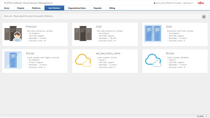210x118 pixels.
Task: Choose the Silver menu title
Action: click(169, 27)
